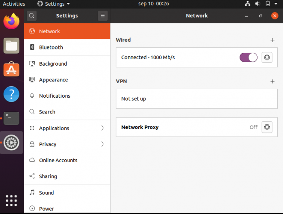Open the Activities overview
This screenshot has width=283, height=214.
coord(14,4)
